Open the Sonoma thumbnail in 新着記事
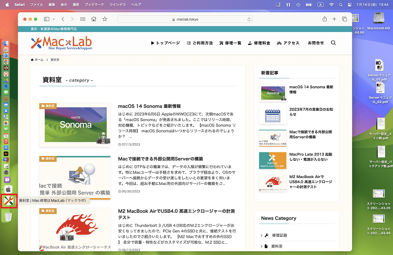 point(273,93)
